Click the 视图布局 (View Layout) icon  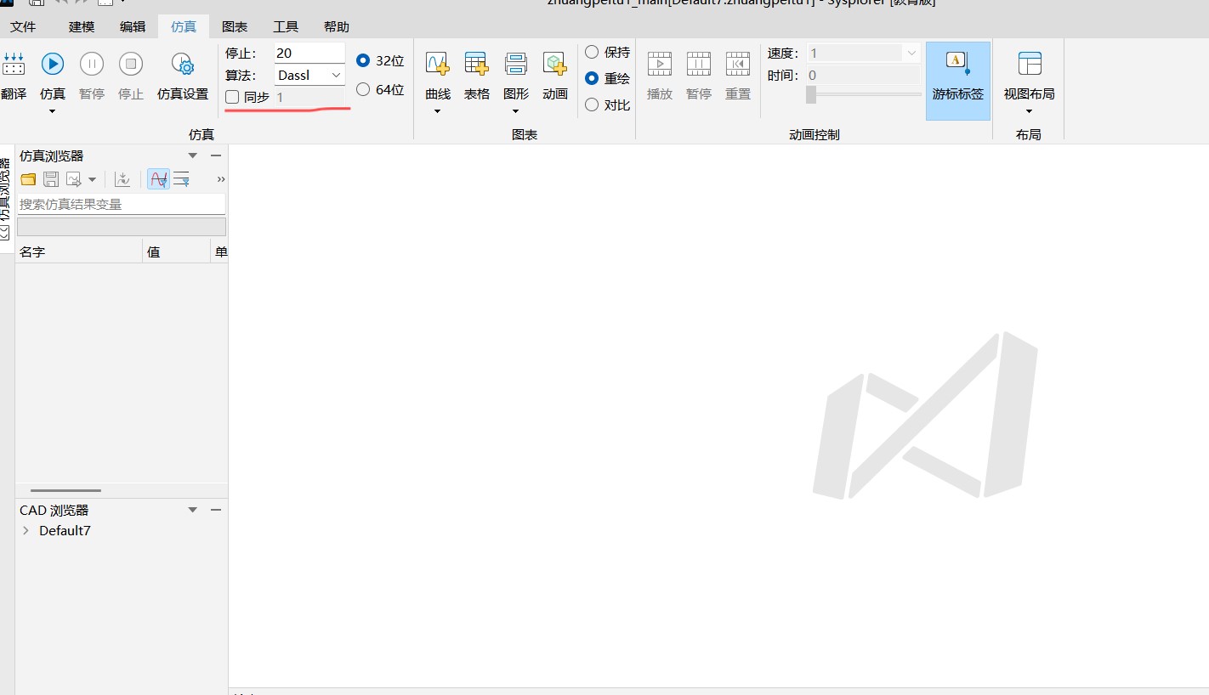(x=1030, y=64)
